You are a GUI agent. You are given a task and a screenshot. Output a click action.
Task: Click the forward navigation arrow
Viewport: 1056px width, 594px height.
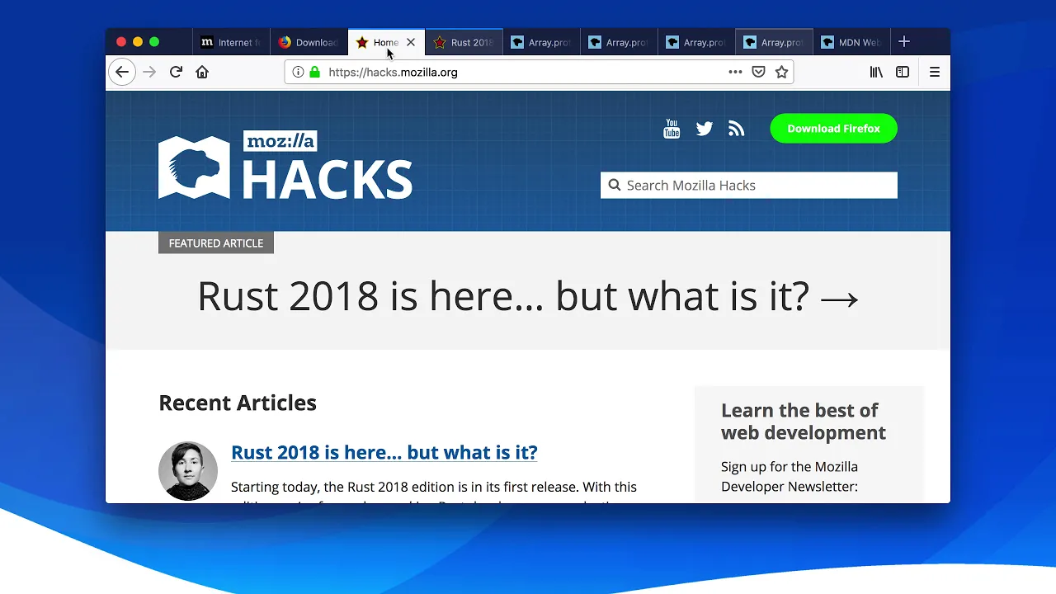pos(149,72)
